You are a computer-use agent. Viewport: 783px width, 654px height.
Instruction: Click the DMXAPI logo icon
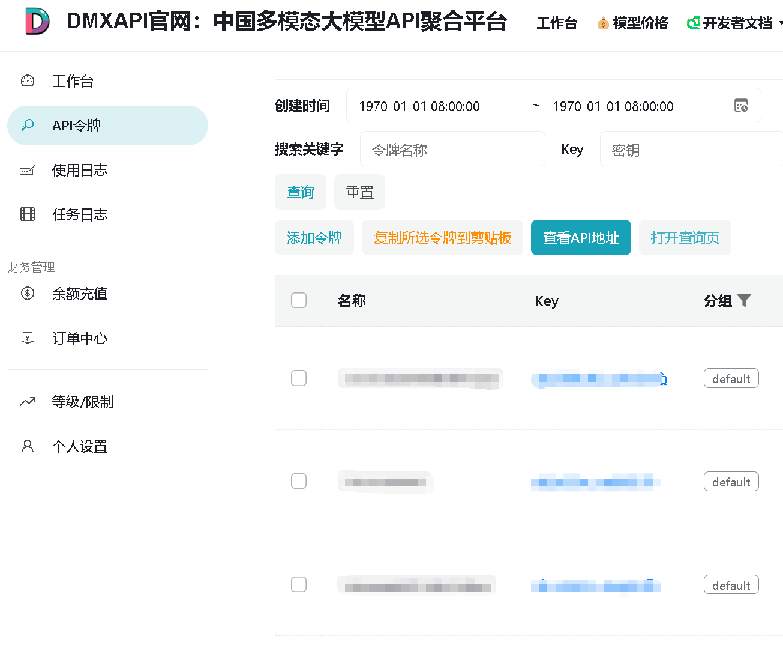point(37,22)
